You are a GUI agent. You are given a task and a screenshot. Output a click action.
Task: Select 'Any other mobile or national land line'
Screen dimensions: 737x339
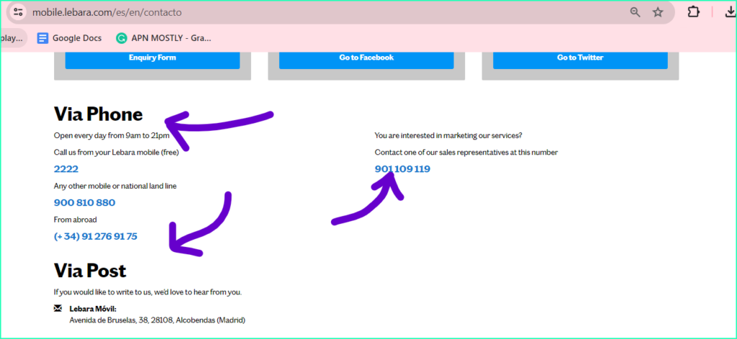[x=115, y=186]
